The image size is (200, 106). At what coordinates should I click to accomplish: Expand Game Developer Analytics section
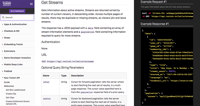click(x=17, y=58)
